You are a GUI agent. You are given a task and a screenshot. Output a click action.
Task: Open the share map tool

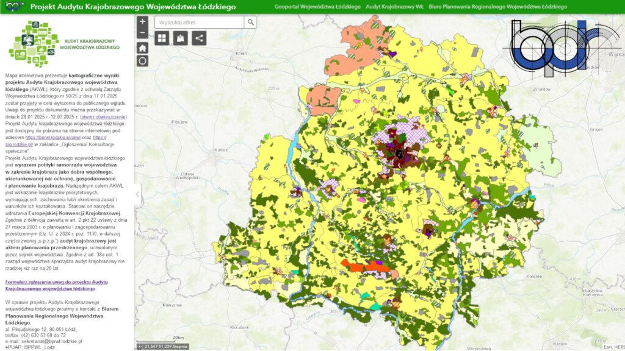click(x=198, y=38)
